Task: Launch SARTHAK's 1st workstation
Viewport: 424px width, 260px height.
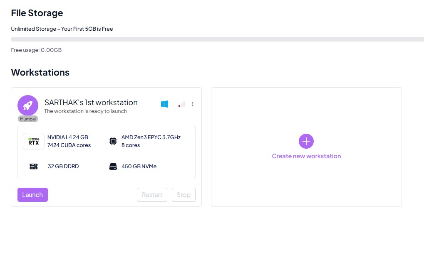Action: (x=32, y=195)
